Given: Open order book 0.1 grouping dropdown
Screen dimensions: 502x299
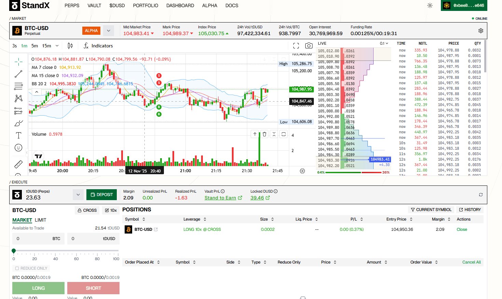Looking at the screenshot, I should [x=384, y=43].
